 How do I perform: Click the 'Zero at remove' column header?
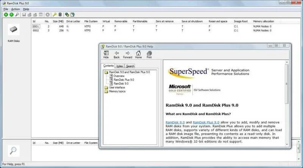(165, 22)
